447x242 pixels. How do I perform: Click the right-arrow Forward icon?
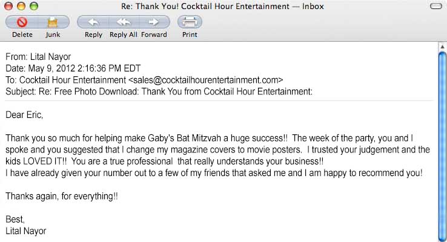154,22
